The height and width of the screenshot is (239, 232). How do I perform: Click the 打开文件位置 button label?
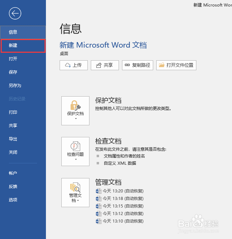click(180, 65)
